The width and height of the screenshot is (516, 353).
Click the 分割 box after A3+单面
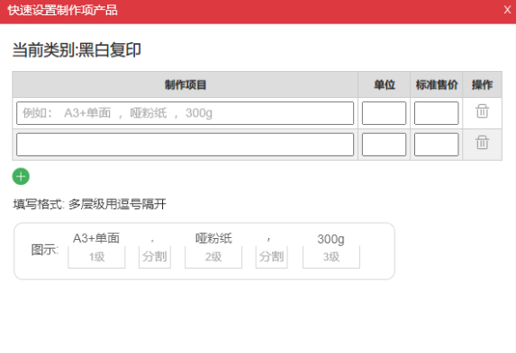click(155, 257)
